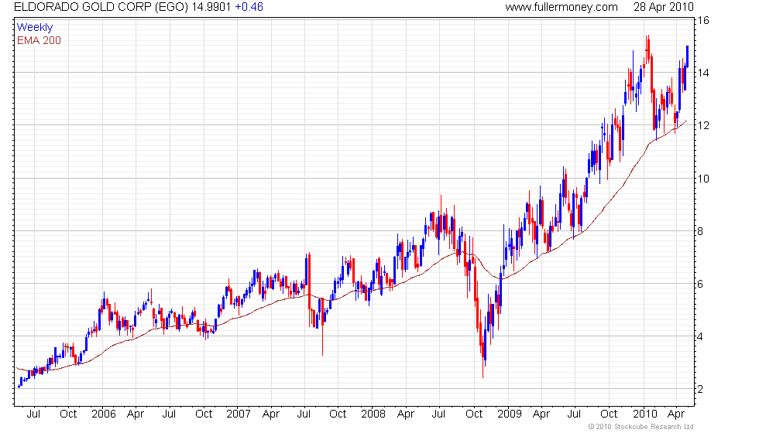This screenshot has width=759, height=433.
Task: Click the Apr label right after 2009
Action: [541, 414]
